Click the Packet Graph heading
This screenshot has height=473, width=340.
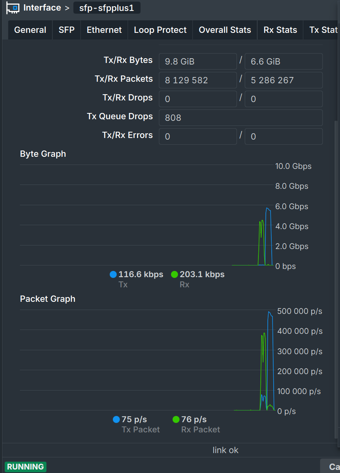[48, 299]
